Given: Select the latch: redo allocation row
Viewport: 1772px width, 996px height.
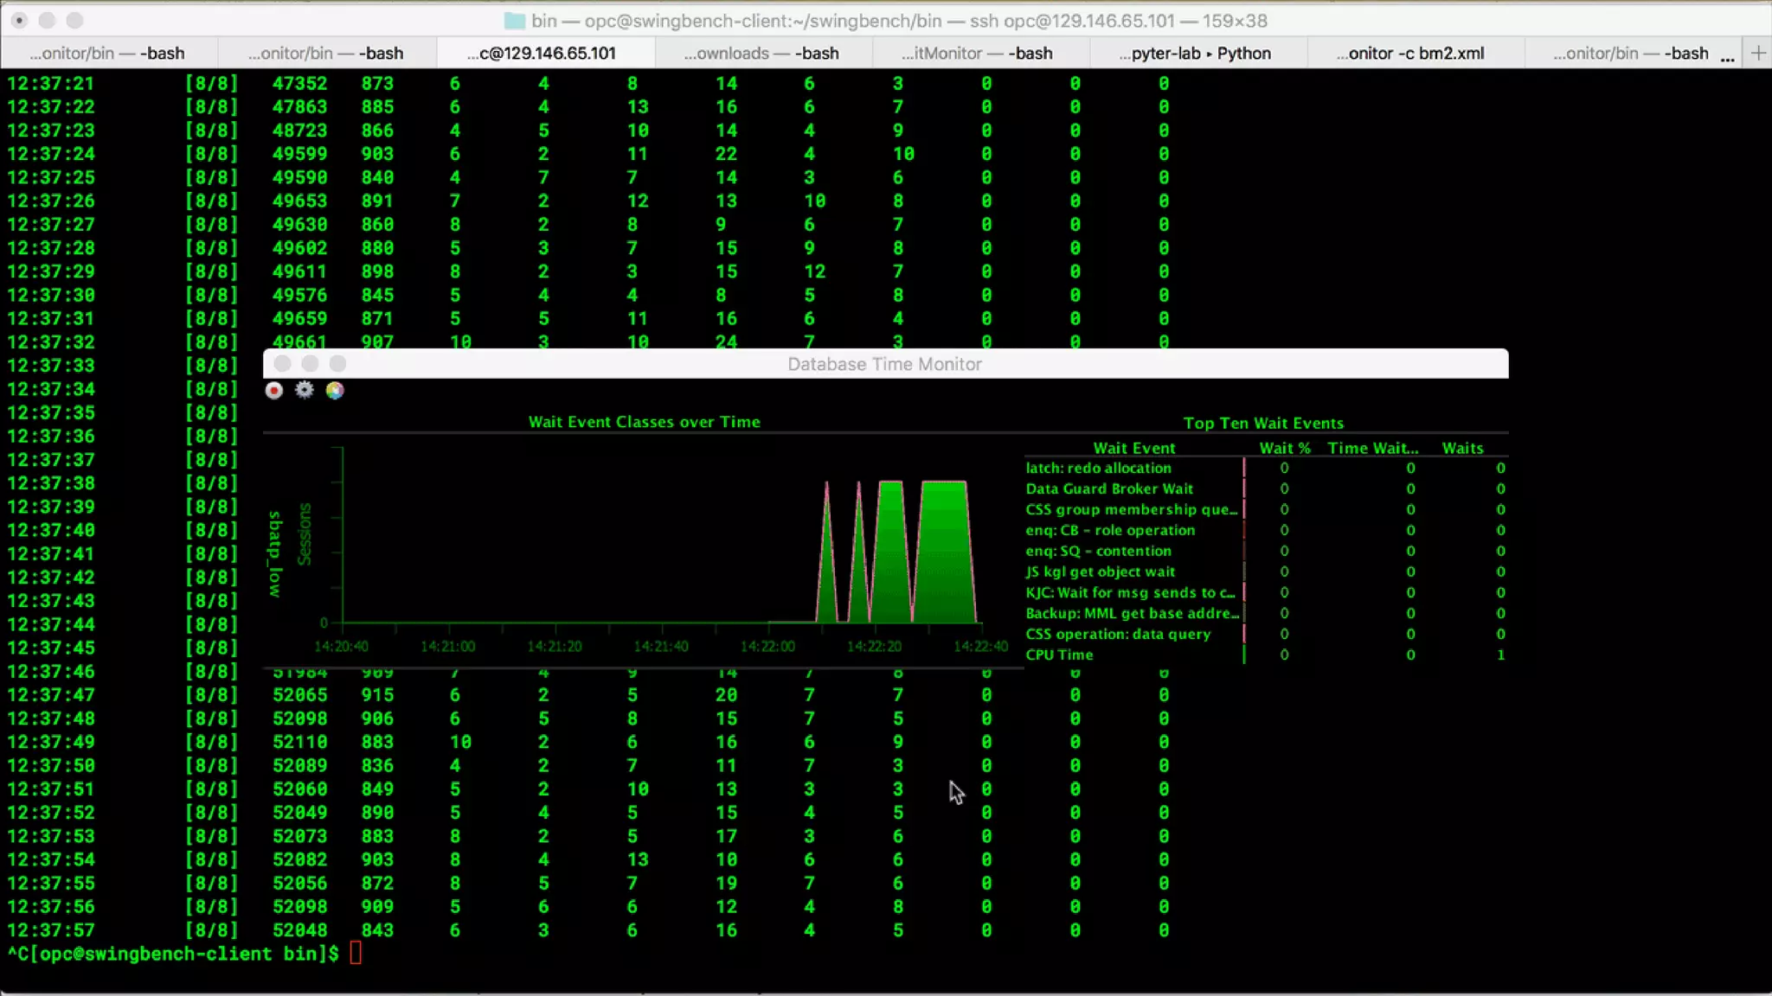Looking at the screenshot, I should coord(1098,468).
